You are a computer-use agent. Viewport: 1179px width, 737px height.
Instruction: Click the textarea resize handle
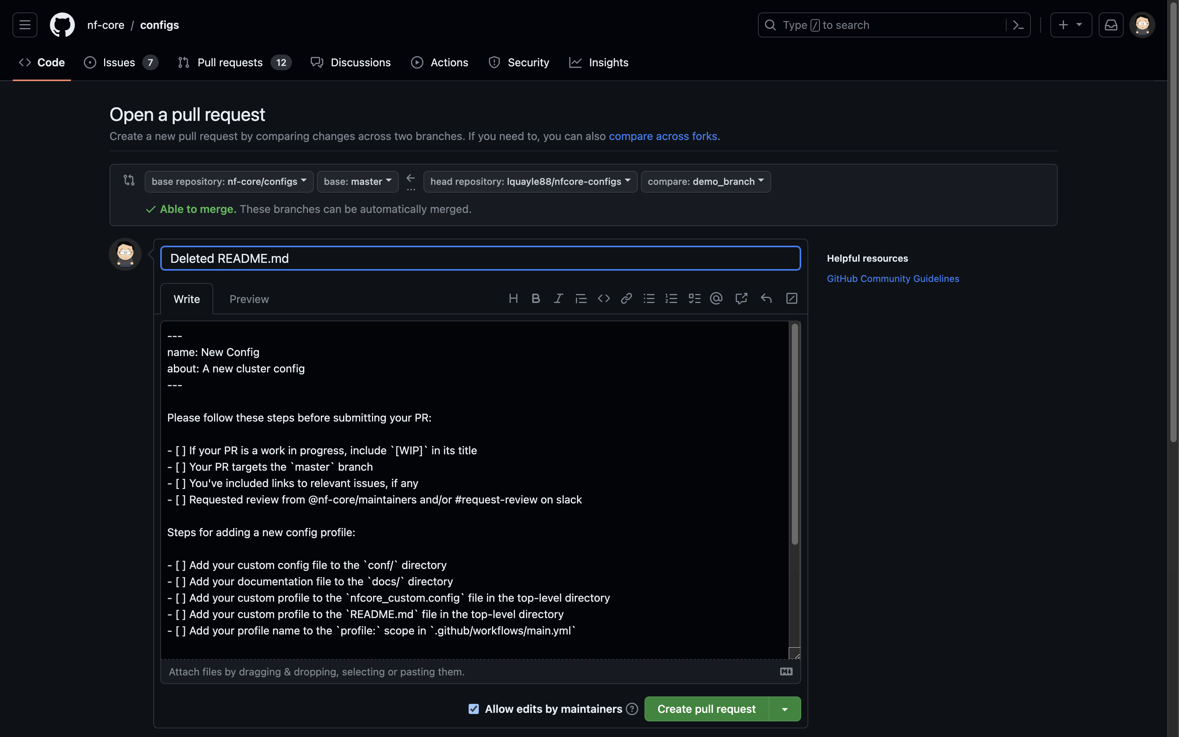(x=795, y=654)
